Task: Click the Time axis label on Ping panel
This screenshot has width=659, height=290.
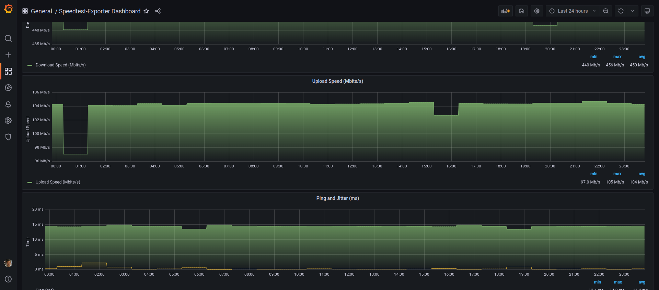Action: click(28, 242)
